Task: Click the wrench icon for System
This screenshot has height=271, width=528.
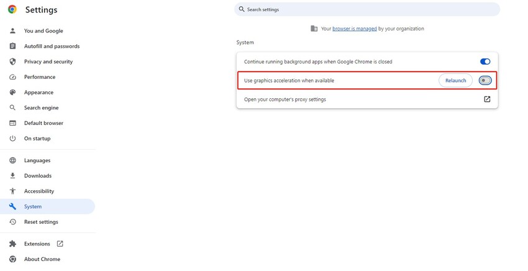Action: [12, 206]
